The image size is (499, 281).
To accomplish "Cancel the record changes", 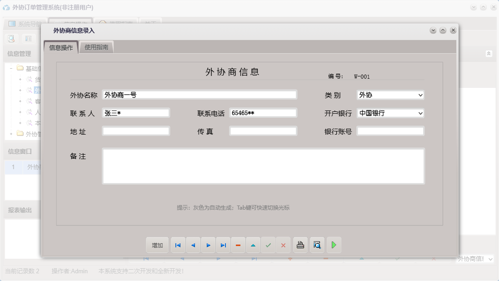I will [284, 245].
